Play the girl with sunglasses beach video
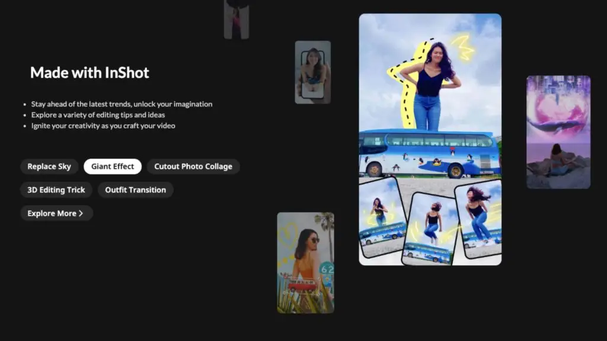Image resolution: width=607 pixels, height=341 pixels. click(x=306, y=262)
